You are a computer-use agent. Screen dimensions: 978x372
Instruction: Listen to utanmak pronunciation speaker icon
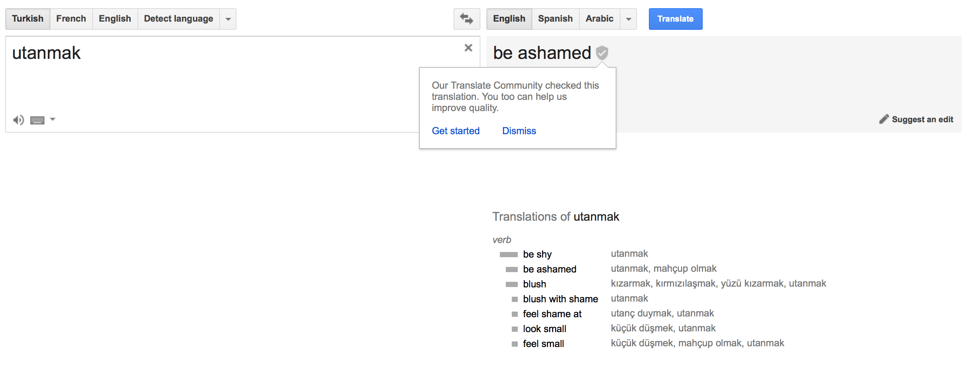click(x=18, y=120)
